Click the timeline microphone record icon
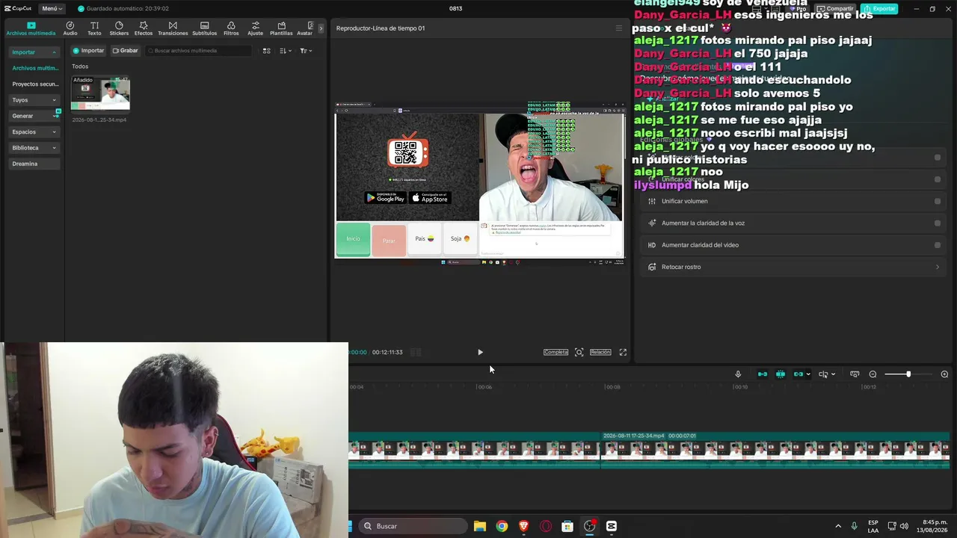 click(x=738, y=374)
